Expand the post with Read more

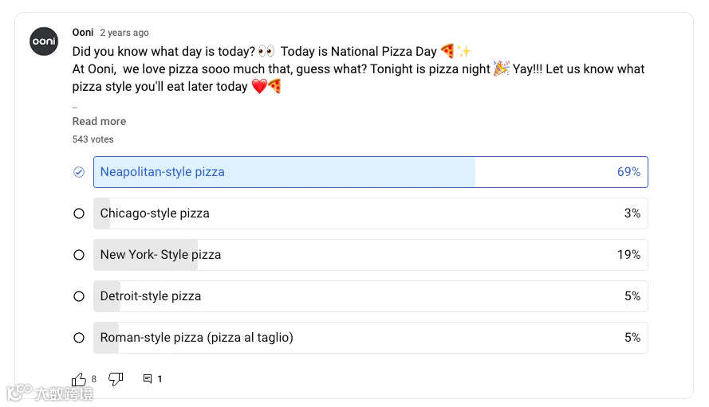[x=99, y=121]
